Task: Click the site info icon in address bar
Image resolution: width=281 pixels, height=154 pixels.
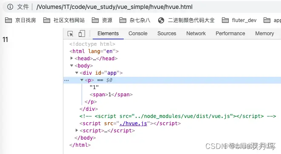Action: coord(10,7)
